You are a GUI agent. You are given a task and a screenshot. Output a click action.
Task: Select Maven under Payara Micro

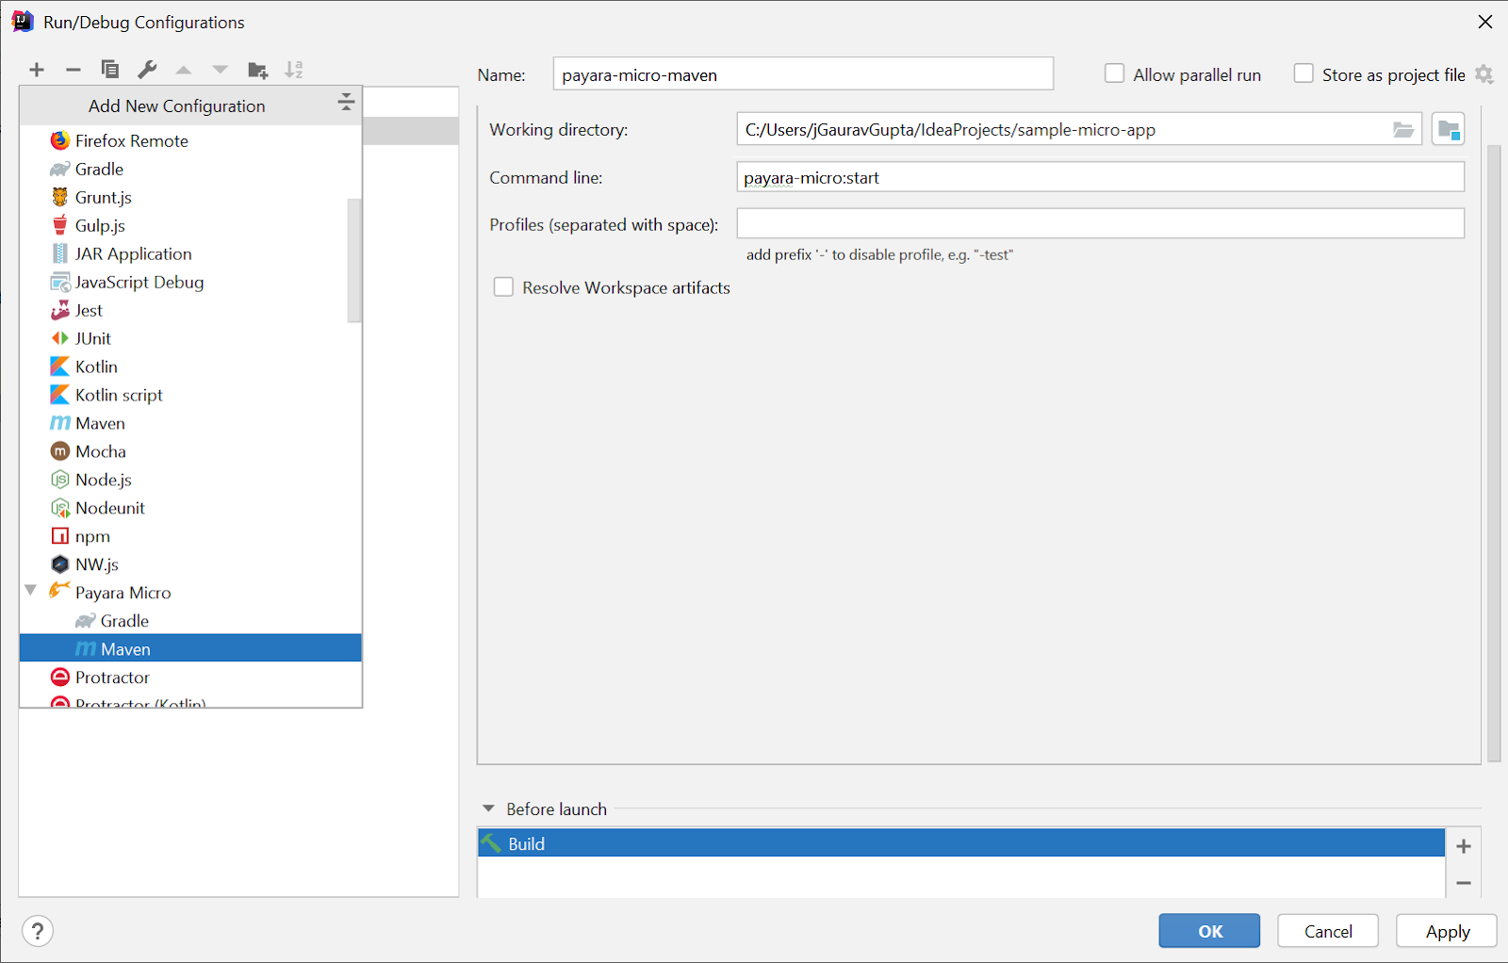pyautogui.click(x=190, y=649)
